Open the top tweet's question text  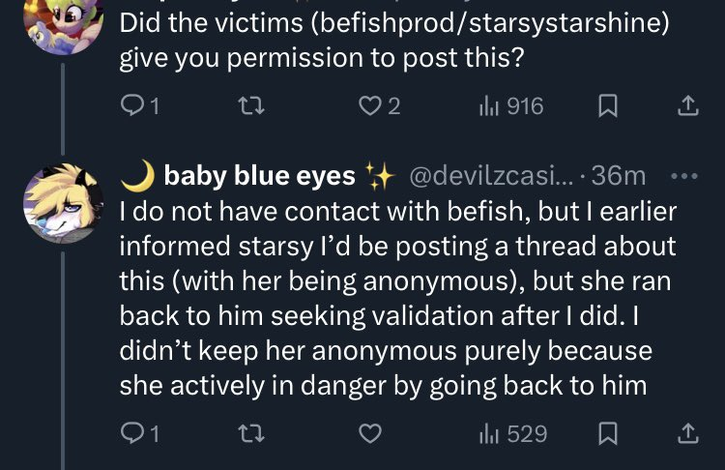coord(387,41)
